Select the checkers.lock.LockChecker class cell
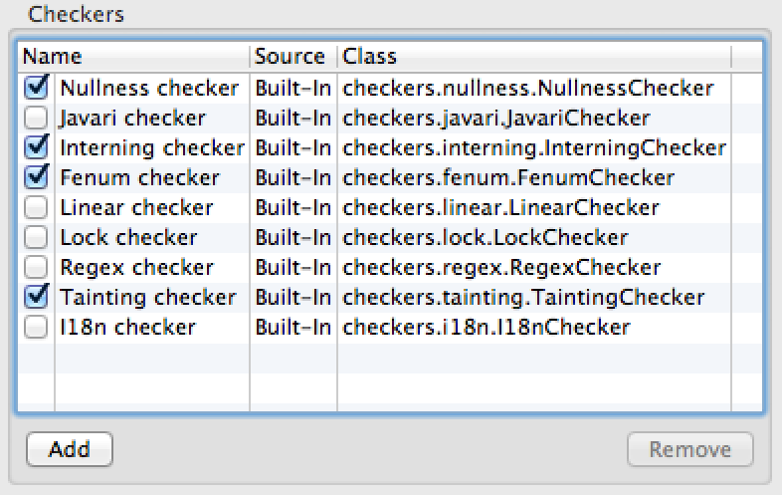 click(x=486, y=238)
